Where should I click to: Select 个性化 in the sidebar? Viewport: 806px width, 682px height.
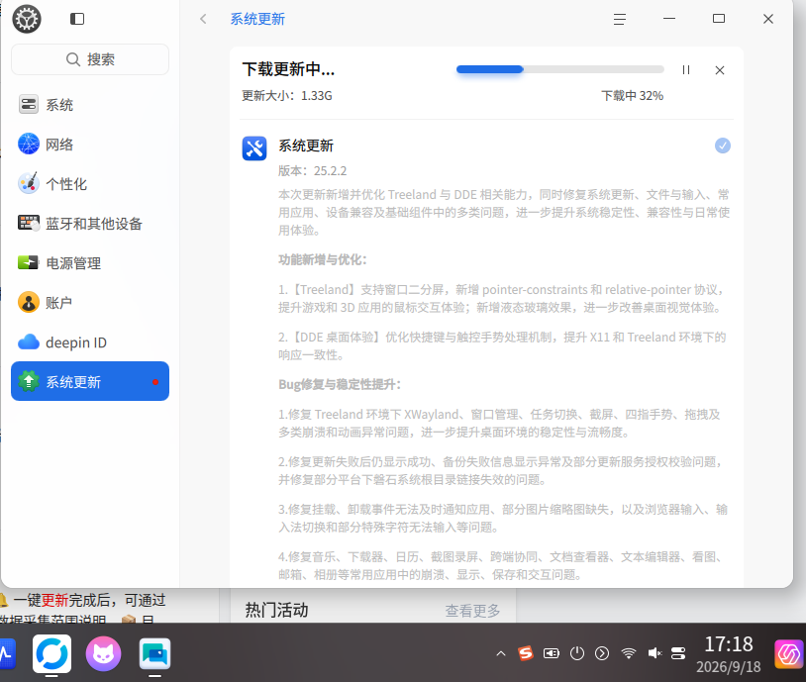pos(90,184)
